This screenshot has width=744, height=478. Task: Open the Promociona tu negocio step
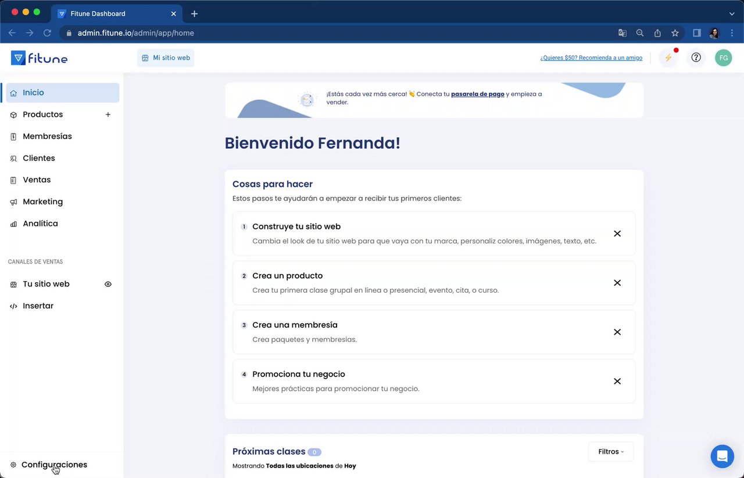click(434, 382)
